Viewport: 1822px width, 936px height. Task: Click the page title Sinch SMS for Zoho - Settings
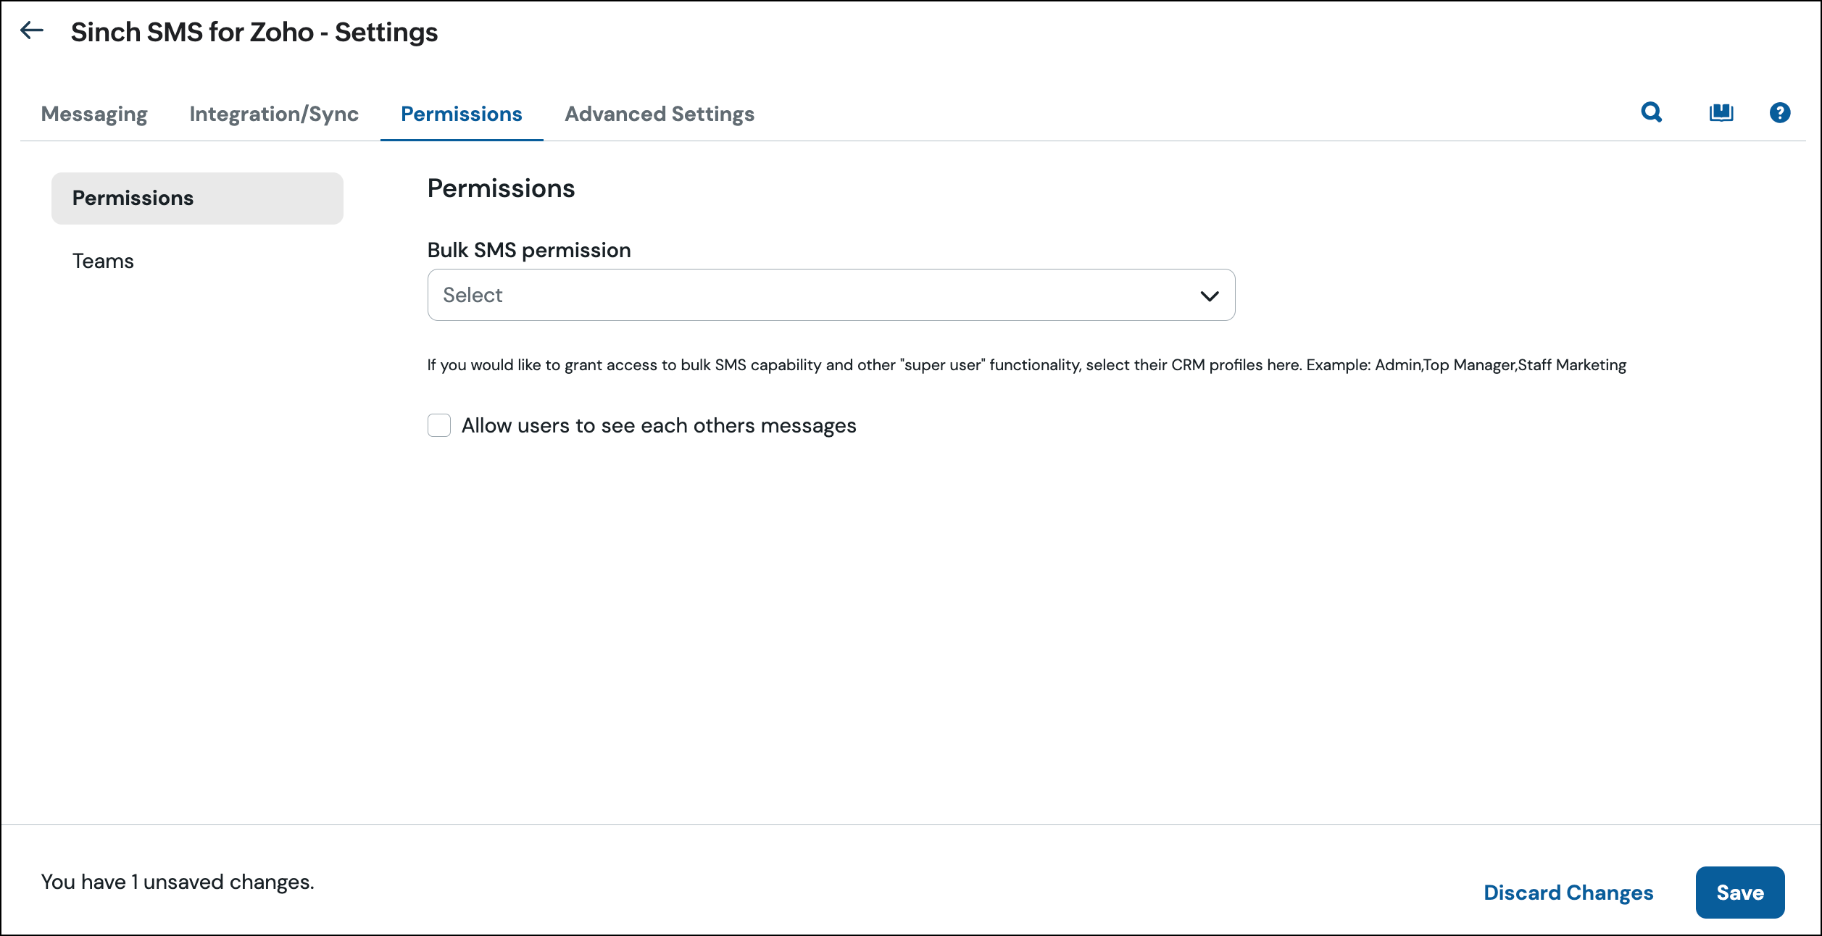click(254, 32)
